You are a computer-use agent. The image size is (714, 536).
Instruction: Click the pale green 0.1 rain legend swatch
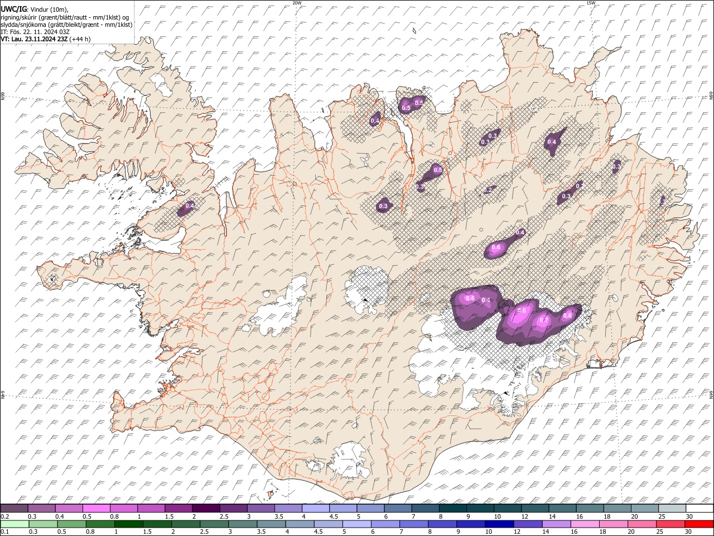coord(15,524)
